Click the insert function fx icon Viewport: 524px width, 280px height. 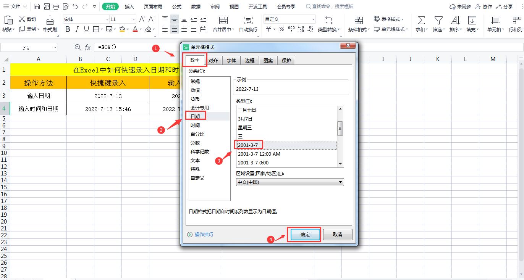click(87, 47)
